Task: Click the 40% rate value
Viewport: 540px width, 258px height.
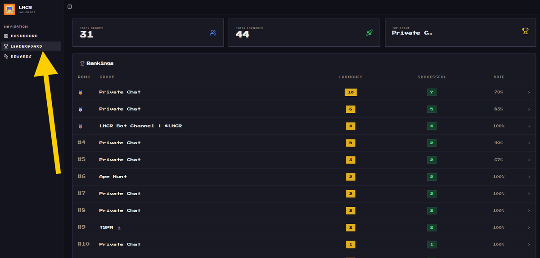Action: point(498,143)
